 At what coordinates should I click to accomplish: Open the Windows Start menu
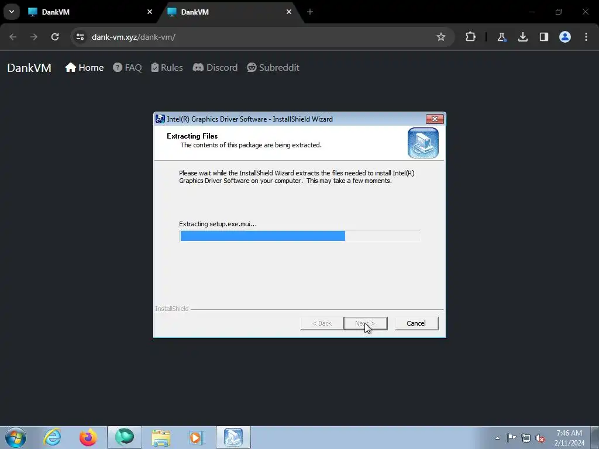(16, 437)
